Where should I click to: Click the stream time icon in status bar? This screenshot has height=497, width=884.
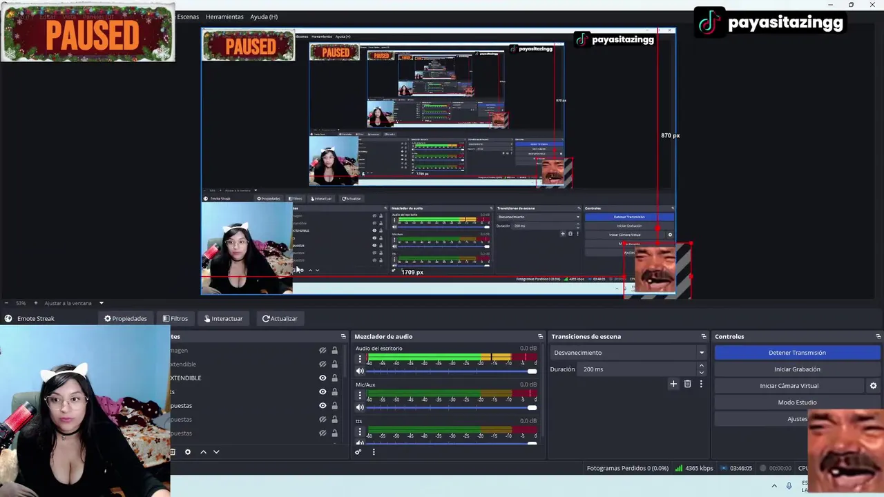(x=724, y=468)
